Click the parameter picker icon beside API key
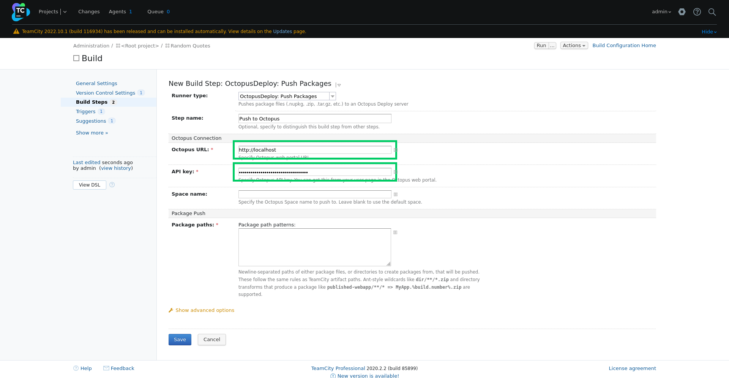 (x=396, y=172)
